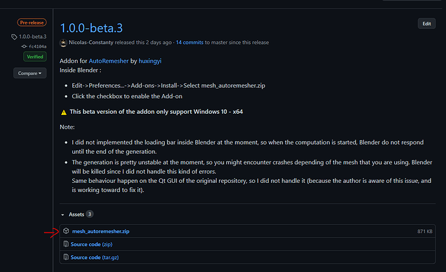Click the 871 KB file size text
The image size is (446, 272).
coord(425,231)
